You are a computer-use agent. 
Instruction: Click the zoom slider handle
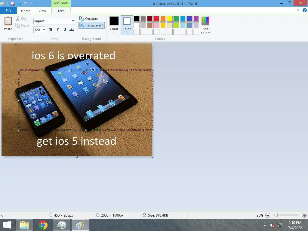point(276,215)
